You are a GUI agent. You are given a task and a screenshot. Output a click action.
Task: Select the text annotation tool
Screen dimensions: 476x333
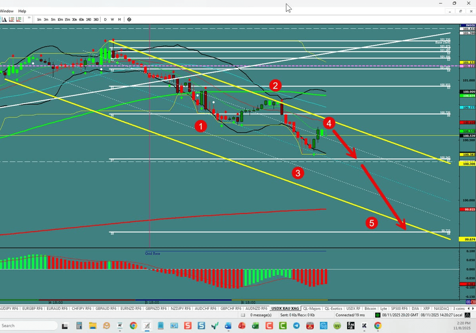(5, 19)
